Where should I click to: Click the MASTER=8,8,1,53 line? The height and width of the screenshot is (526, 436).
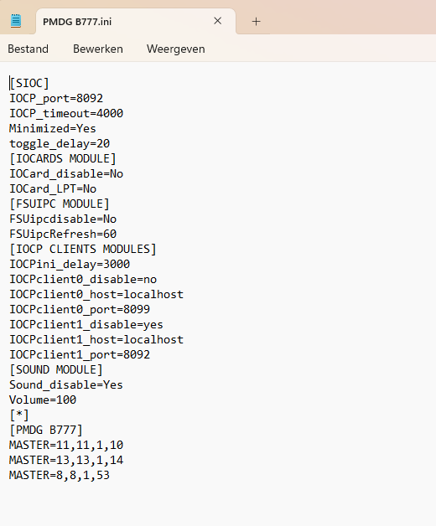[x=60, y=476]
